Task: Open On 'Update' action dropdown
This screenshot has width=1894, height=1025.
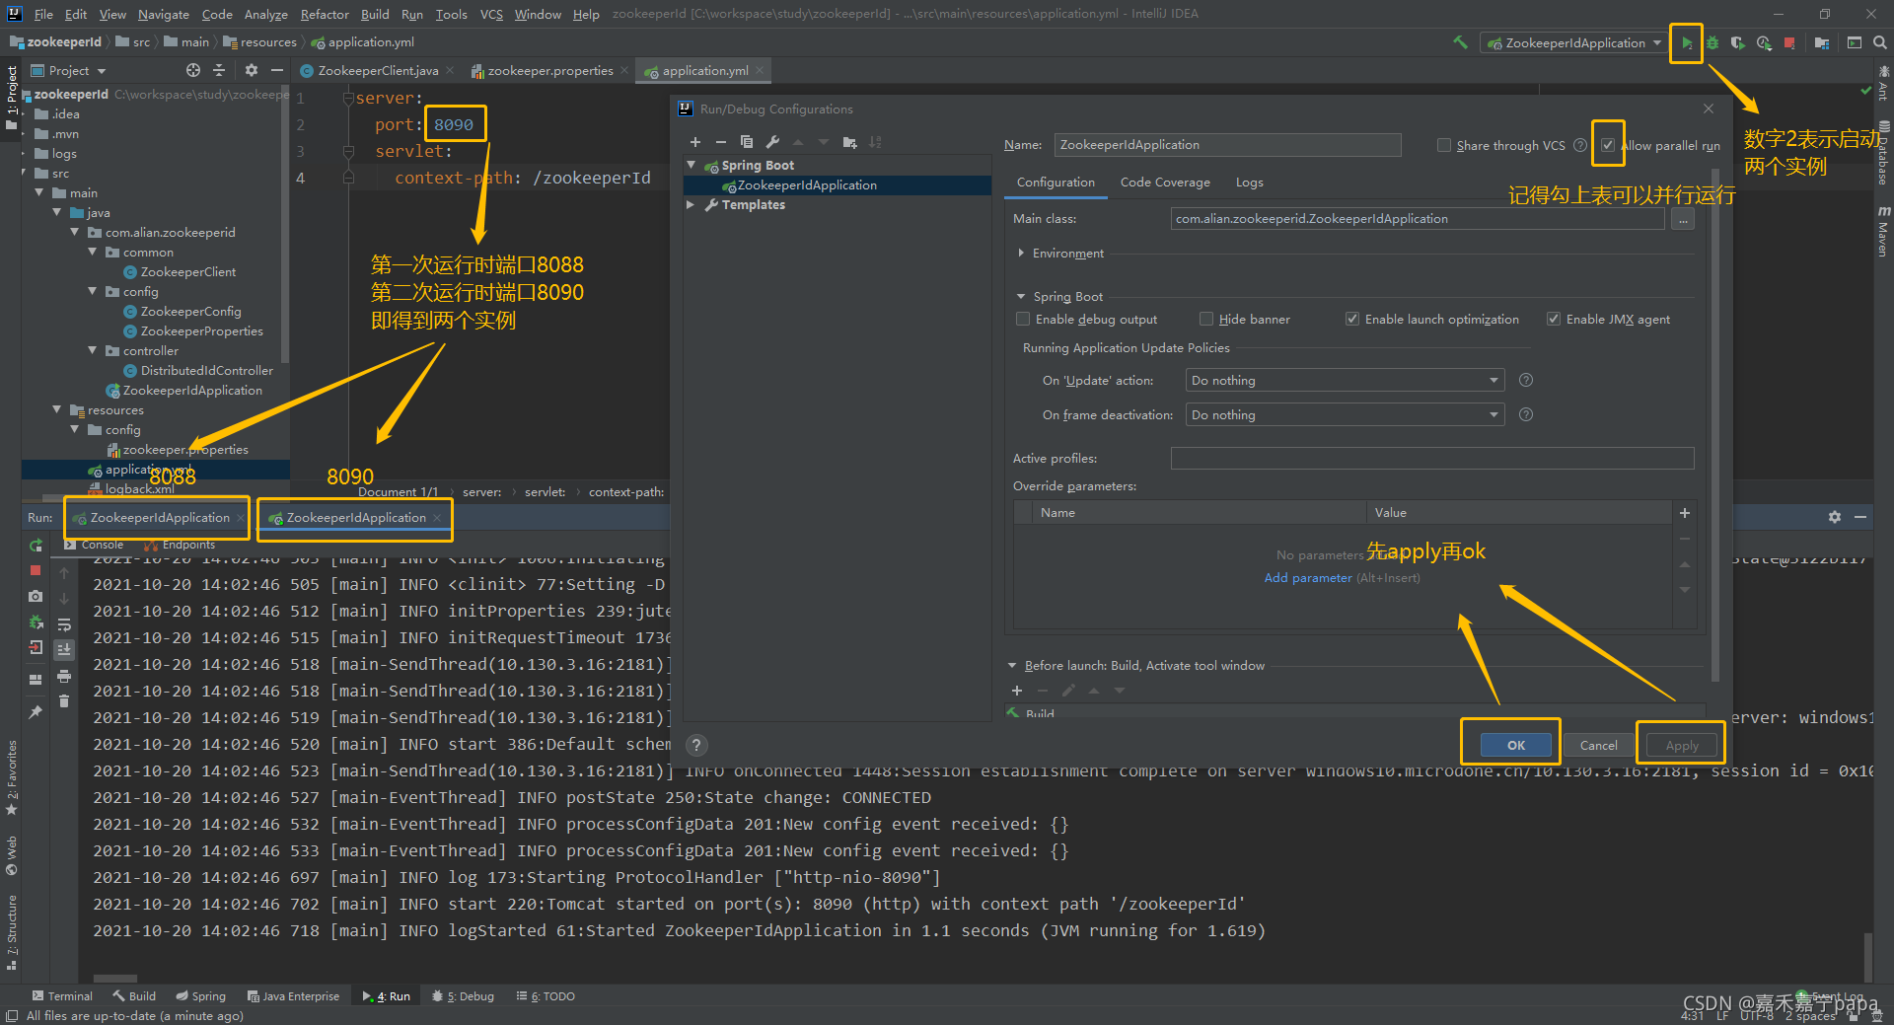Action: pyautogui.click(x=1346, y=381)
